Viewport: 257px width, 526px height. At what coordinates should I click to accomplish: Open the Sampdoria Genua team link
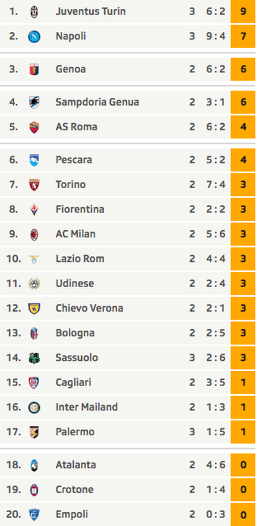97,102
